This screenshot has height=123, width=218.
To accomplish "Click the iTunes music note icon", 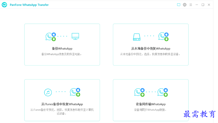I will [48, 92].
